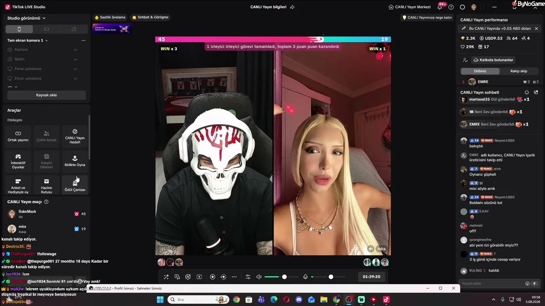Open the Çoklu konuk tool

[x=46, y=136]
